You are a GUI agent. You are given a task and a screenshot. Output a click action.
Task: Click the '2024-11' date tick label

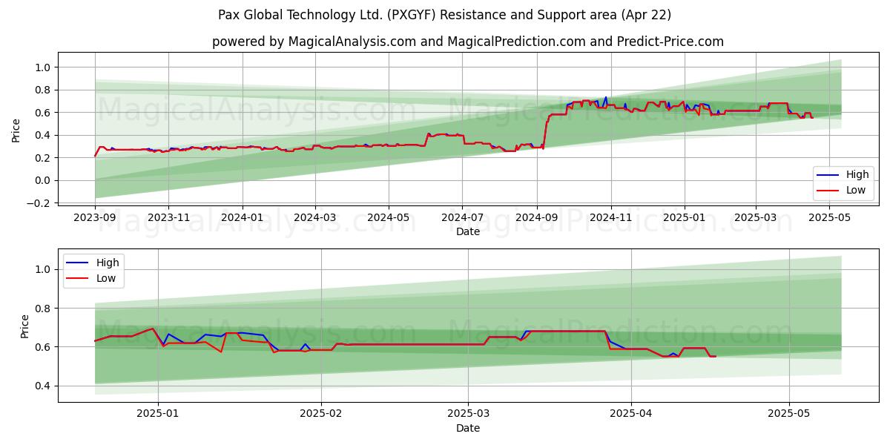[x=611, y=219]
